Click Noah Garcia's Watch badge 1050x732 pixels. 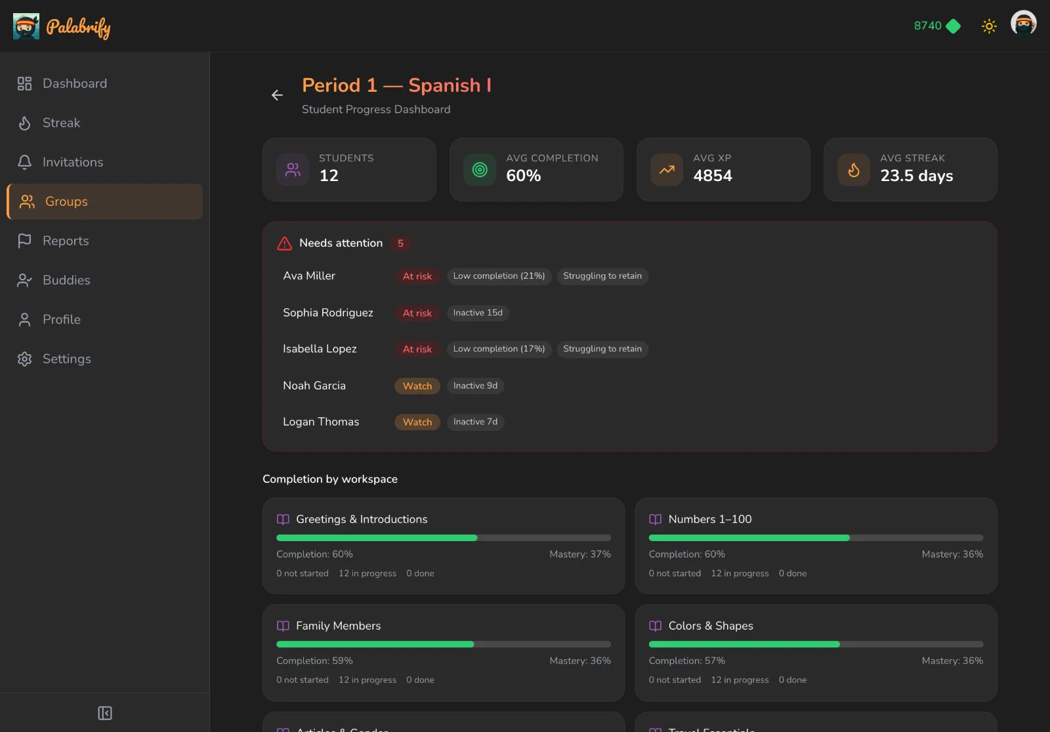417,386
